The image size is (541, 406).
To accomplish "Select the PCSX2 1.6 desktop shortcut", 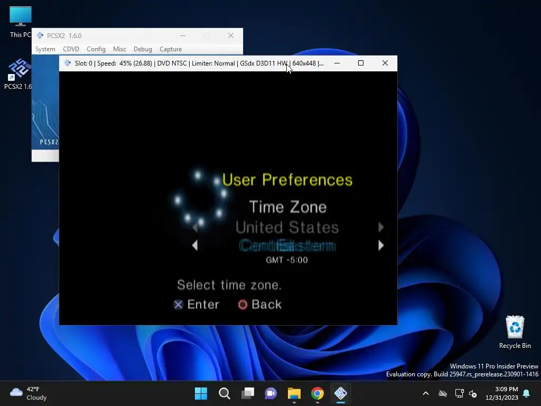I will 18,74.
